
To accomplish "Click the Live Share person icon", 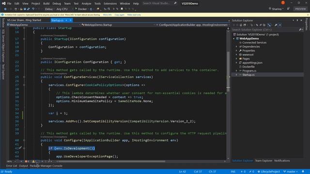I will pyautogui.click(x=270, y=9).
